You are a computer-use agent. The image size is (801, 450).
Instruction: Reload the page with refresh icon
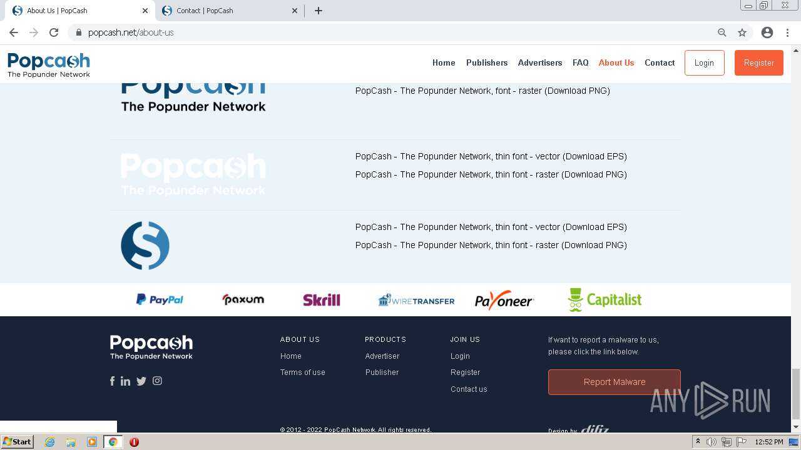point(54,32)
